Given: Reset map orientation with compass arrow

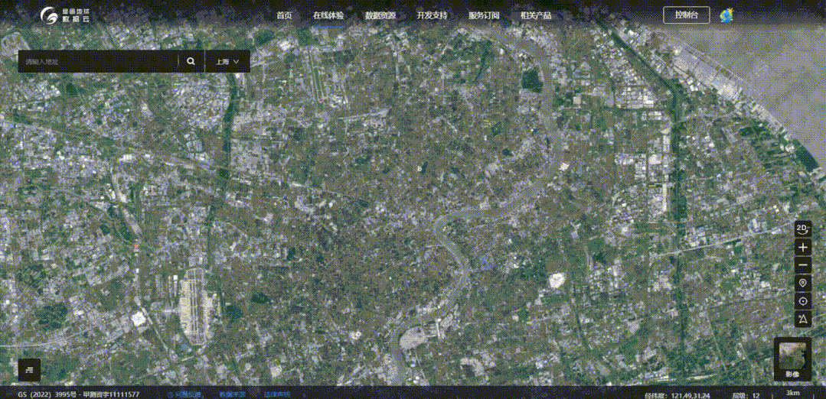Looking at the screenshot, I should 802,319.
